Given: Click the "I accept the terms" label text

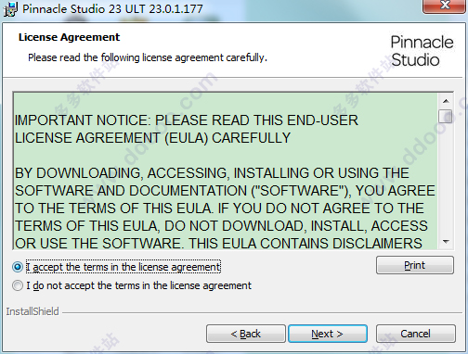Looking at the screenshot, I should coord(123,267).
